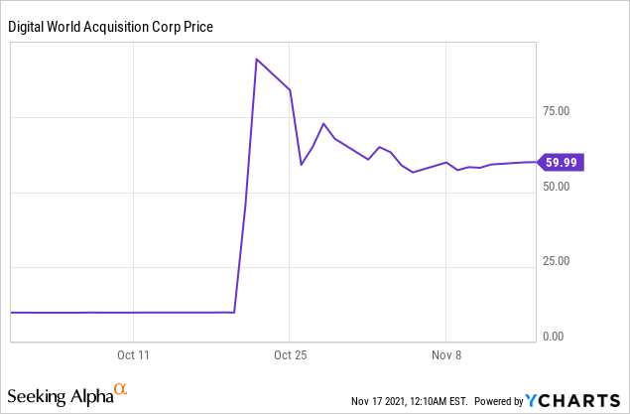630x414 pixels.
Task: Select the 50.00 y-axis label
Action: coord(557,187)
